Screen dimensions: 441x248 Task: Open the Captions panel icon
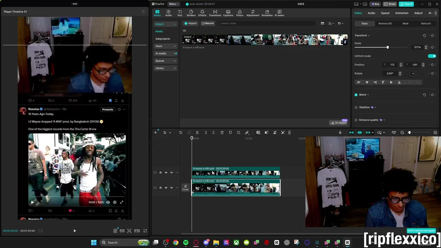tap(228, 13)
